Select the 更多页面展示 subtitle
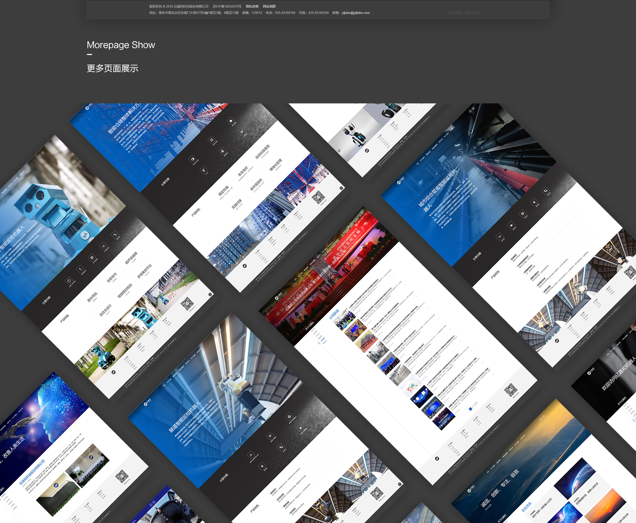The height and width of the screenshot is (523, 636). (x=113, y=68)
